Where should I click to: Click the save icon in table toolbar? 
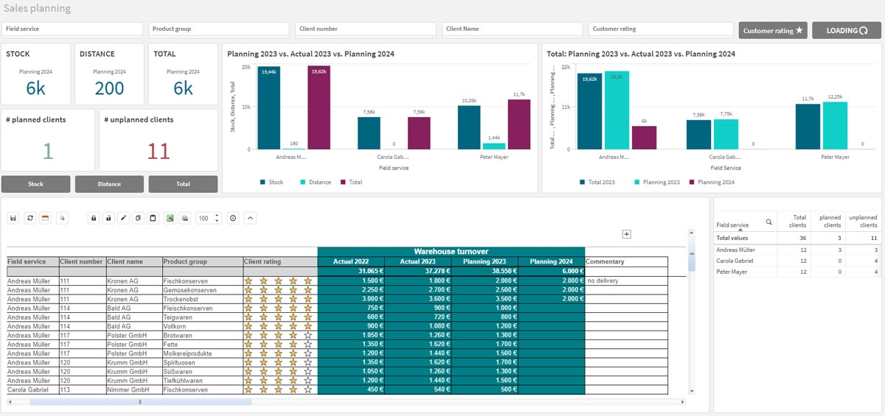[13, 218]
